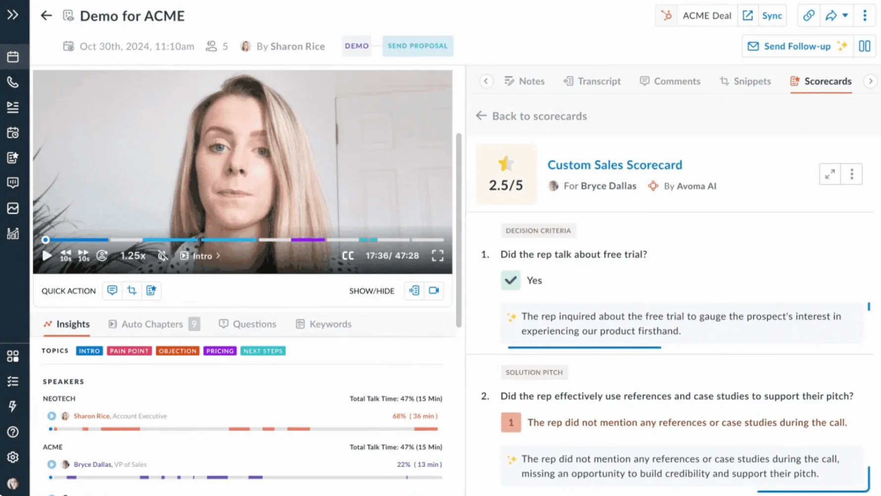Add a comment using the Quick Action comment icon
Screen dimensions: 881x496
click(112, 291)
